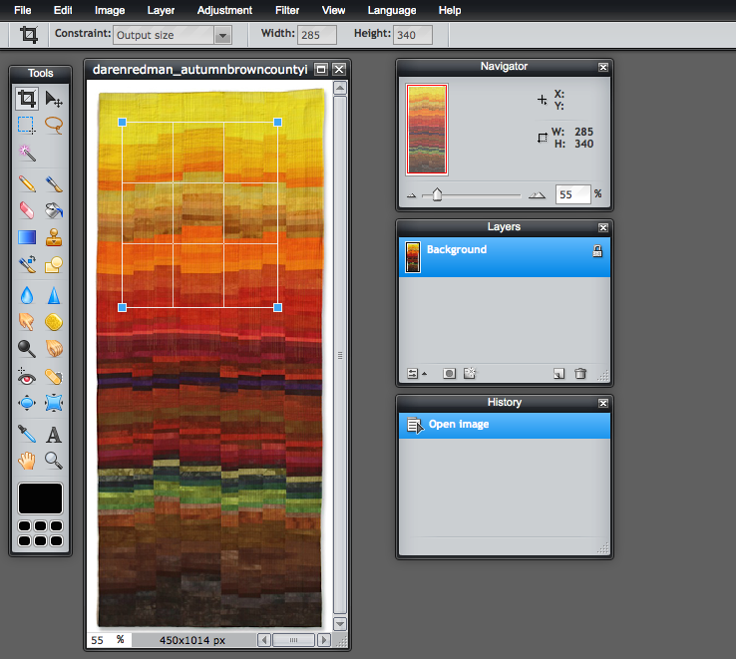The width and height of the screenshot is (736, 659).
Task: Activate the Color Replace tool
Action: (x=27, y=264)
